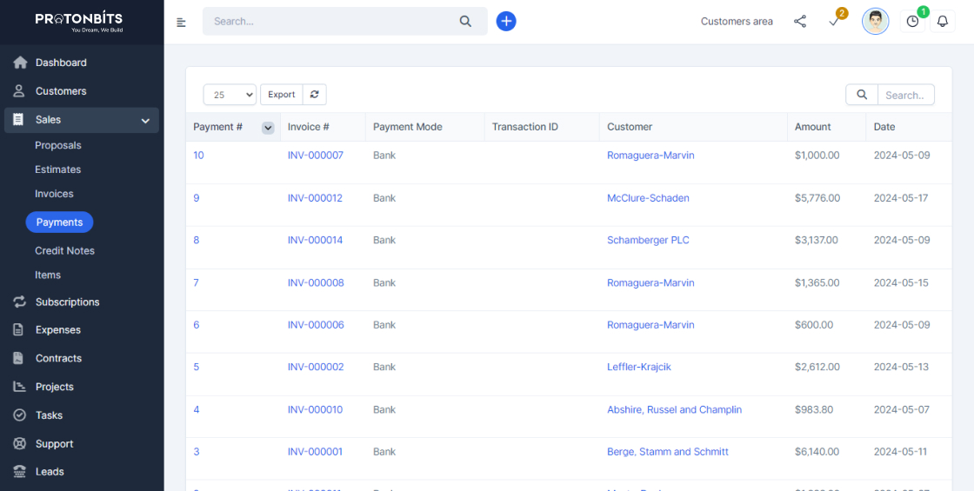Open Invoices in the Sales submenu
This screenshot has height=491, width=974.
click(x=54, y=194)
